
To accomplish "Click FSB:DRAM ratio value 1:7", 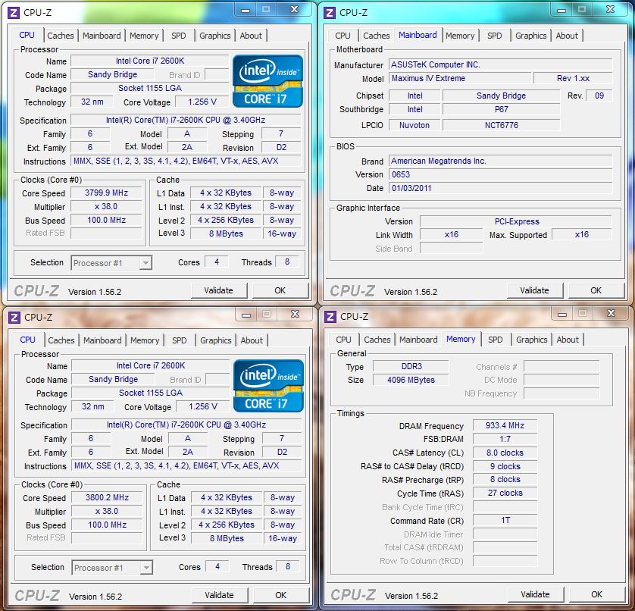I will point(505,439).
